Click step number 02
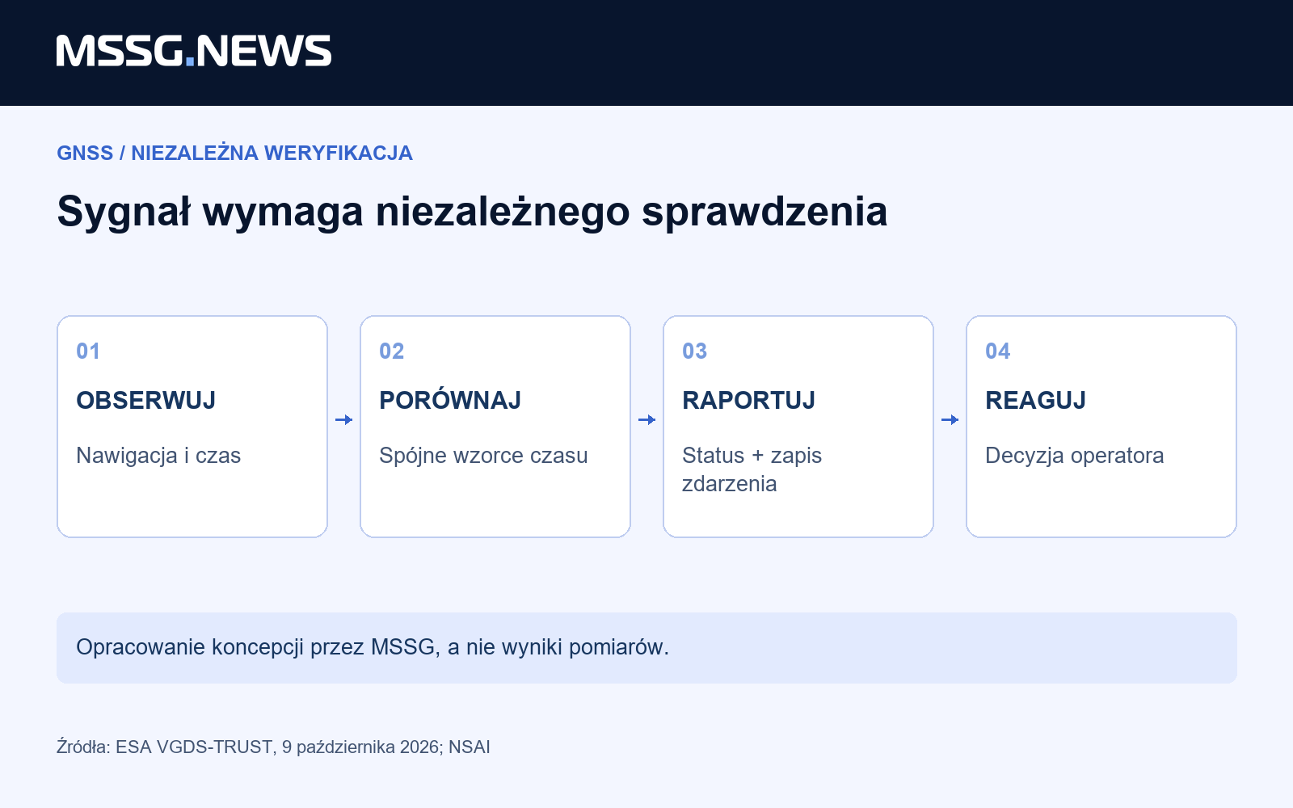Image resolution: width=1293 pixels, height=808 pixels. click(x=391, y=351)
